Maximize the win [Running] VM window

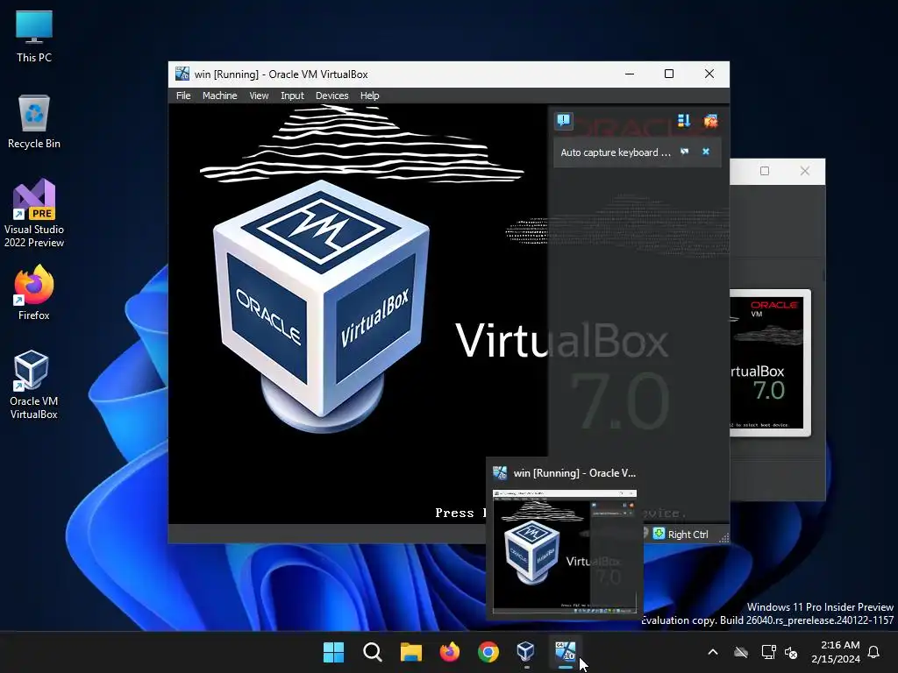pyautogui.click(x=669, y=74)
